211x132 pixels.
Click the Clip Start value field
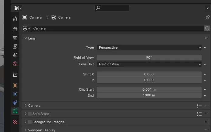click(149, 89)
